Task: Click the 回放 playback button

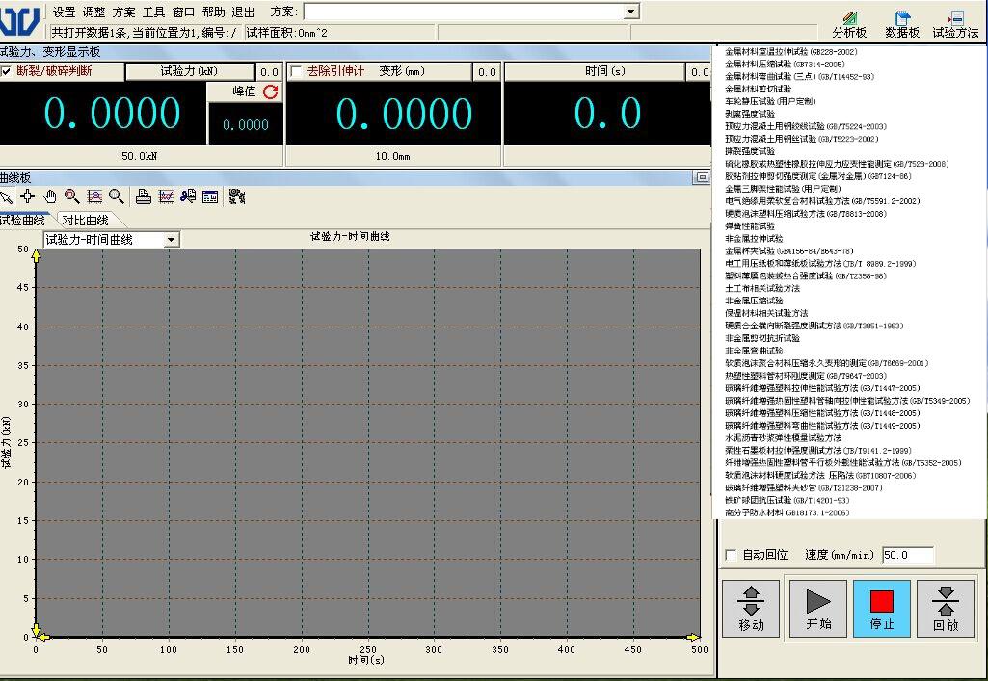Action: tap(946, 610)
